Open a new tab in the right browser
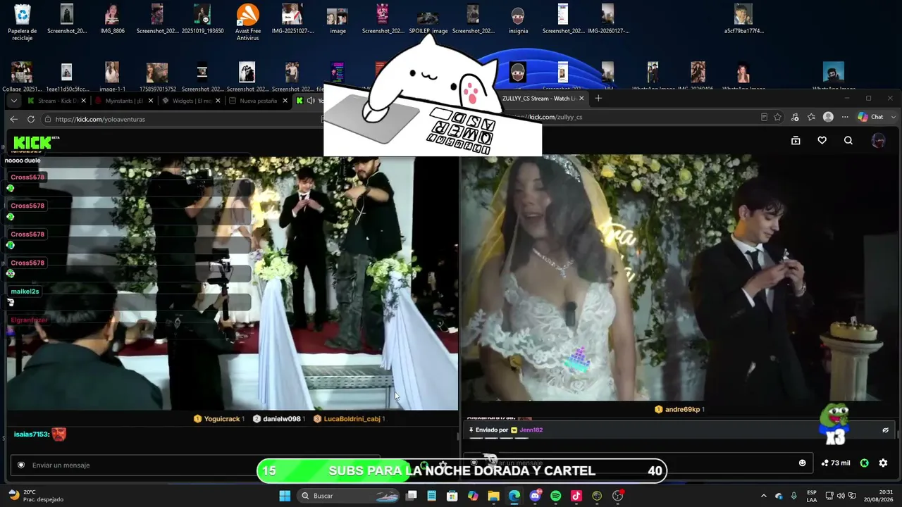 598,99
